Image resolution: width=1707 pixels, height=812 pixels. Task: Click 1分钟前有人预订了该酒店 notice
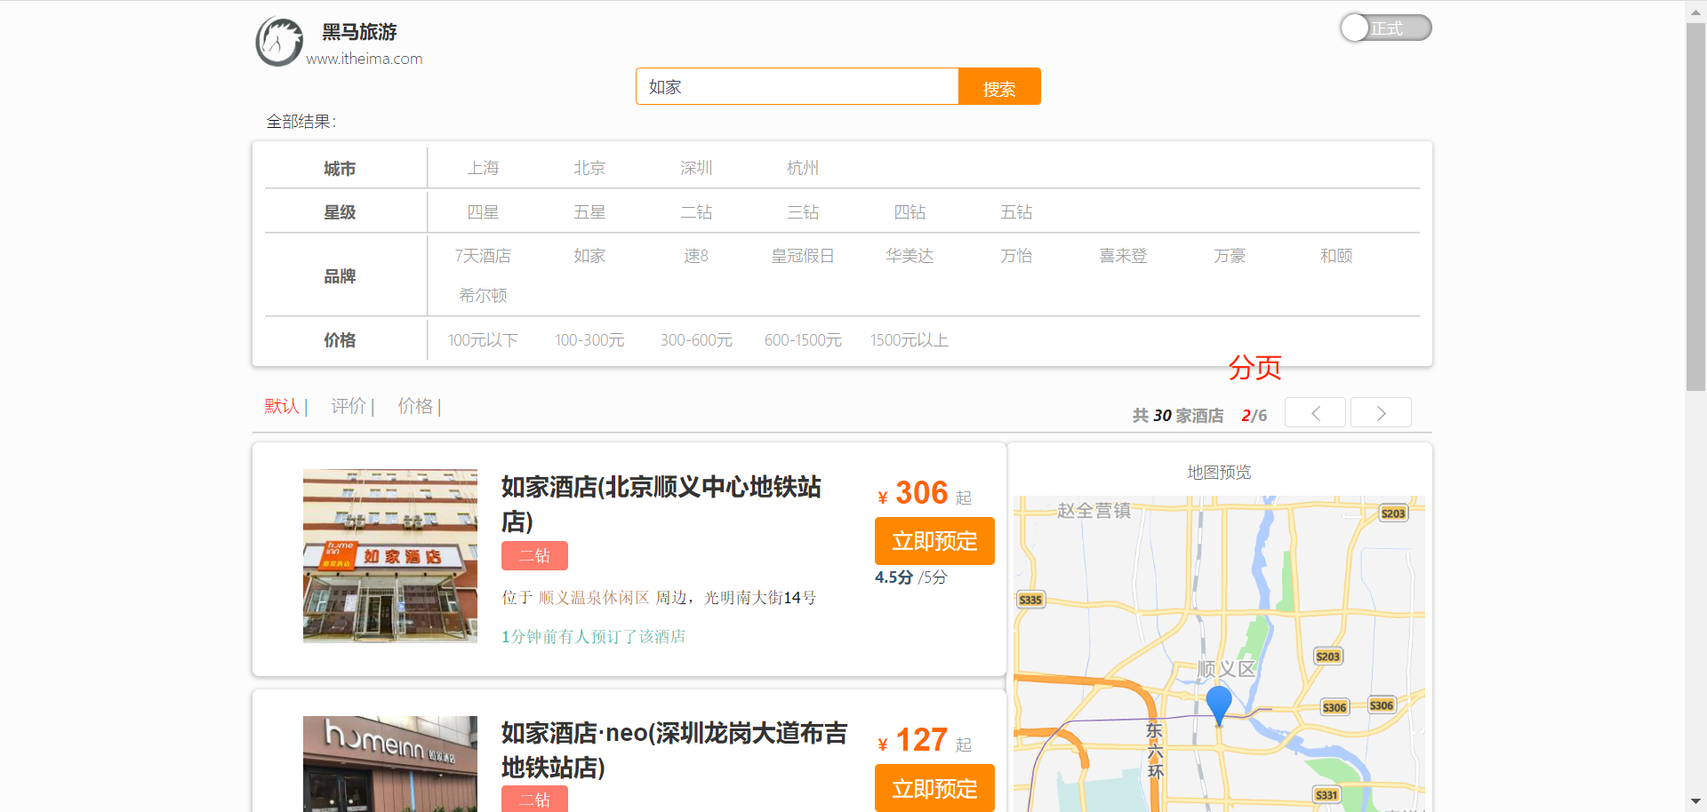pos(594,637)
